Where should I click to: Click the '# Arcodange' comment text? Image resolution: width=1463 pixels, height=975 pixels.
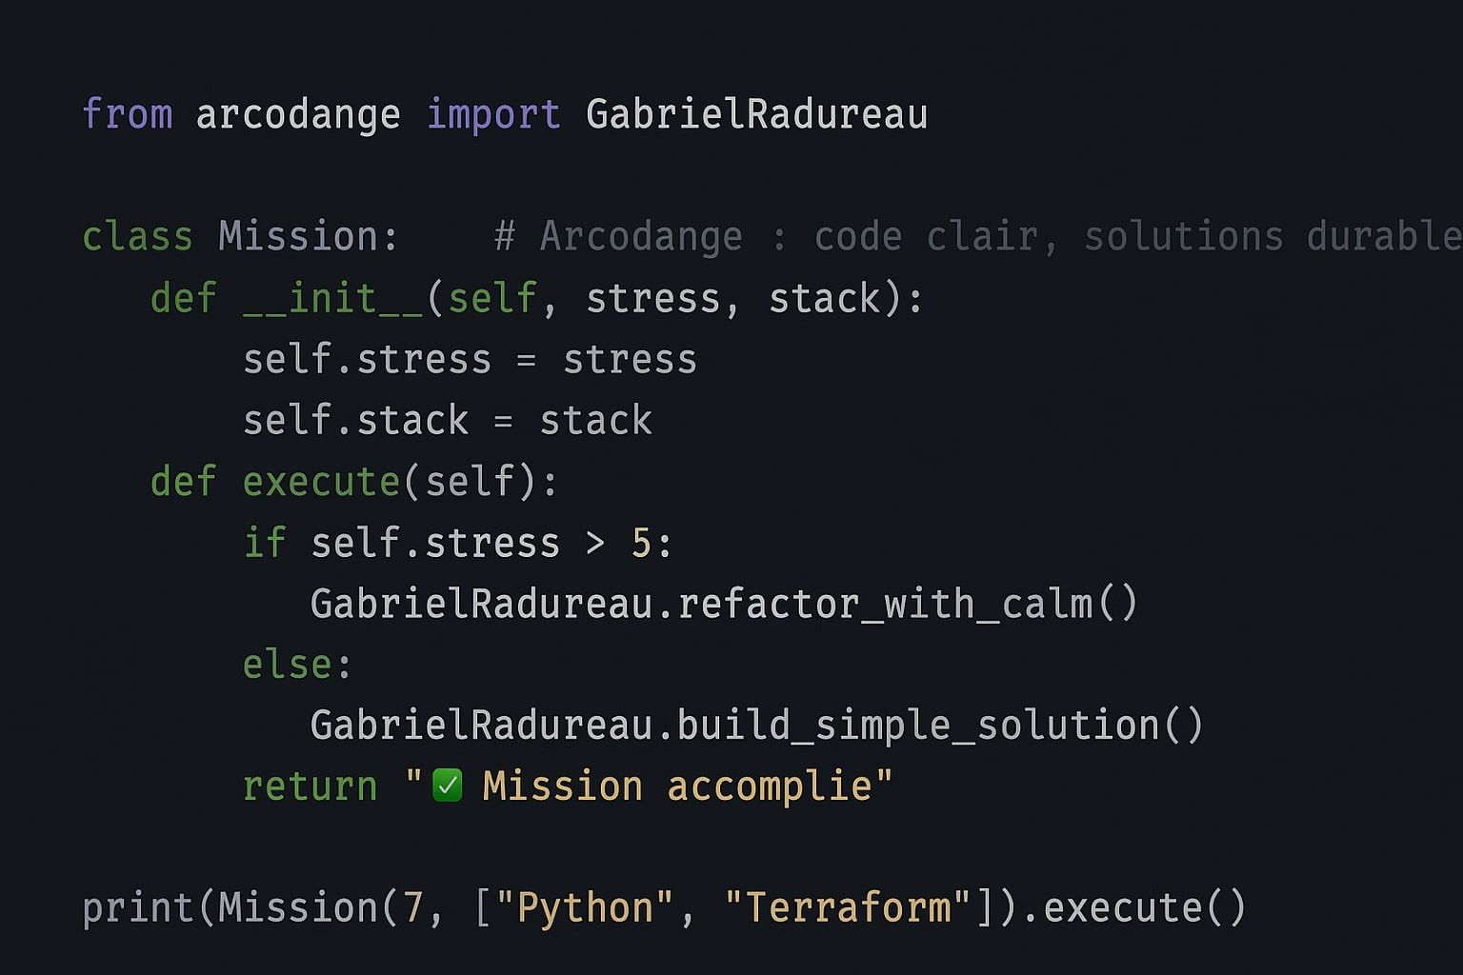[619, 236]
